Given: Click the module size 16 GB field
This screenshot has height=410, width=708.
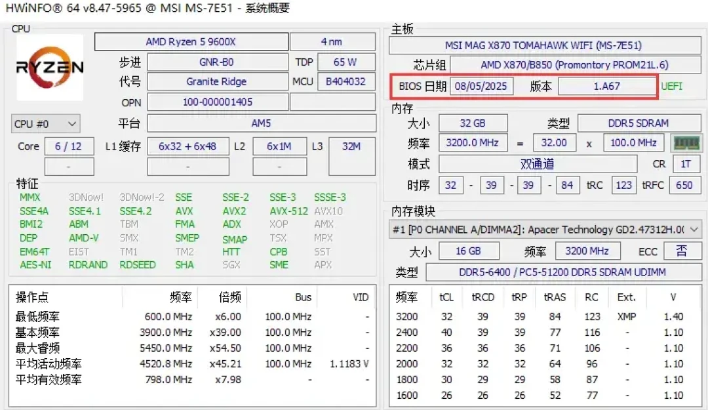Looking at the screenshot, I should 469,251.
